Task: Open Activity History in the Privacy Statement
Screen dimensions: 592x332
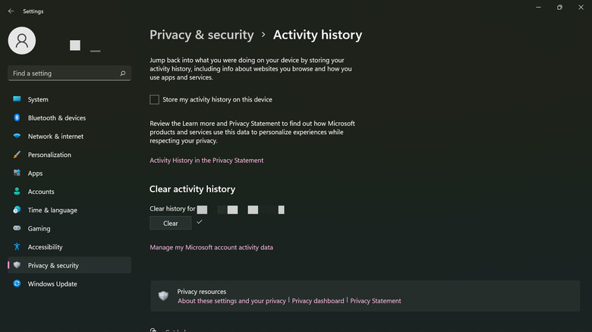Action: [x=206, y=161]
